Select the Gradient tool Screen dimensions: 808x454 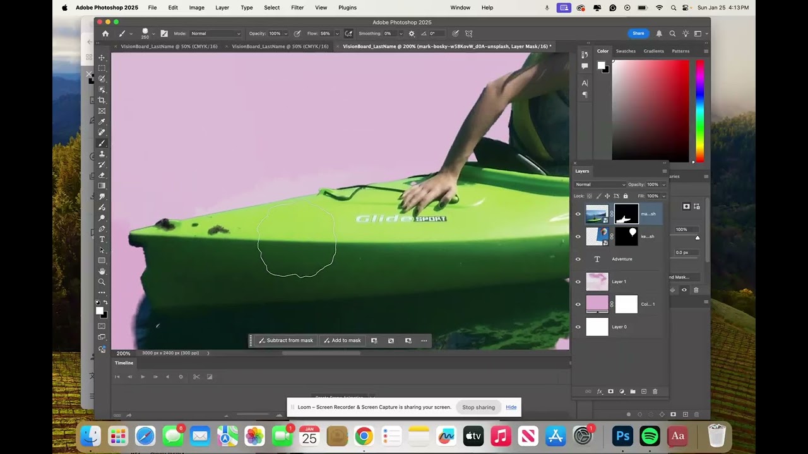point(102,186)
